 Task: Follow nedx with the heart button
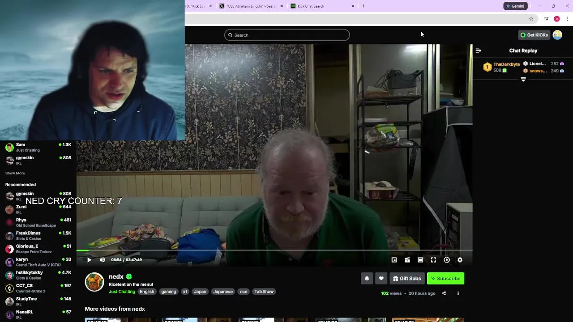pyautogui.click(x=381, y=279)
